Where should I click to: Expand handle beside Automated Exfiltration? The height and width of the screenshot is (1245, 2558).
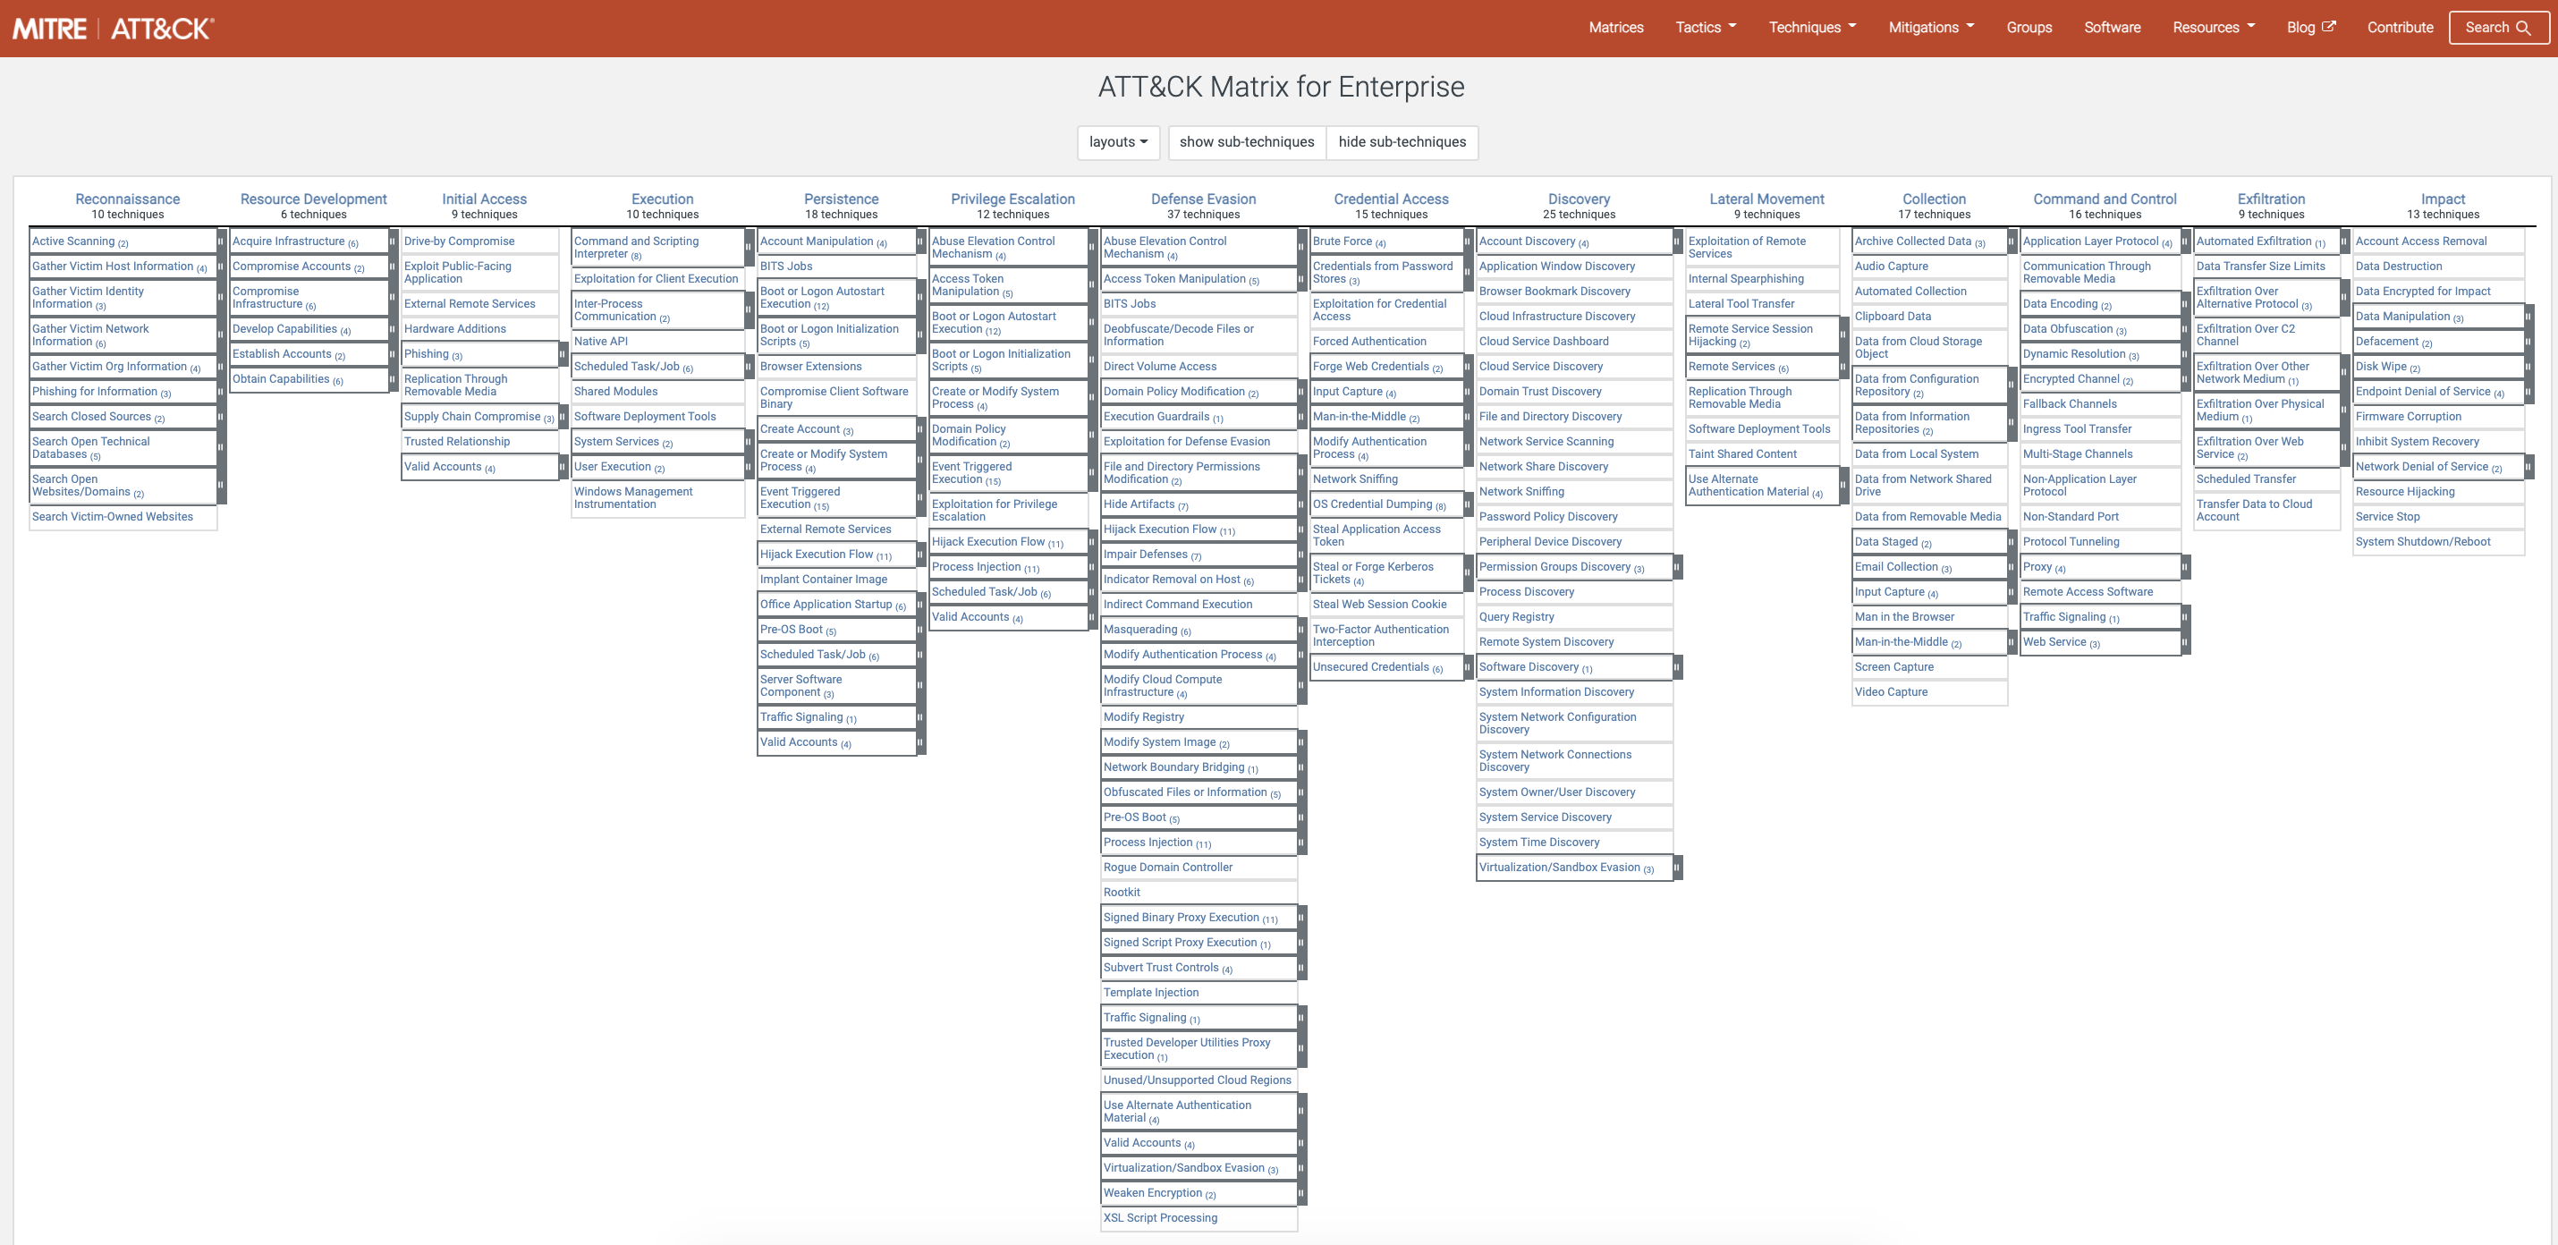tap(2344, 241)
